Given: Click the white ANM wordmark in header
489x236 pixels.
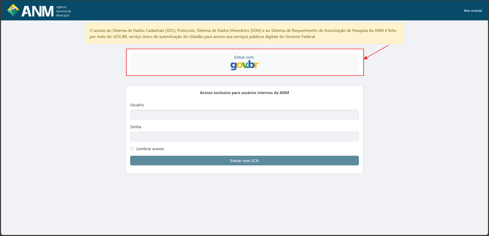Looking at the screenshot, I should (x=37, y=11).
